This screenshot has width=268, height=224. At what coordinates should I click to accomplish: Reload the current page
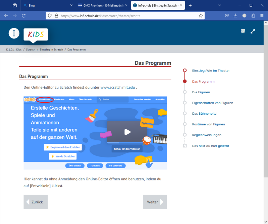click(x=23, y=16)
